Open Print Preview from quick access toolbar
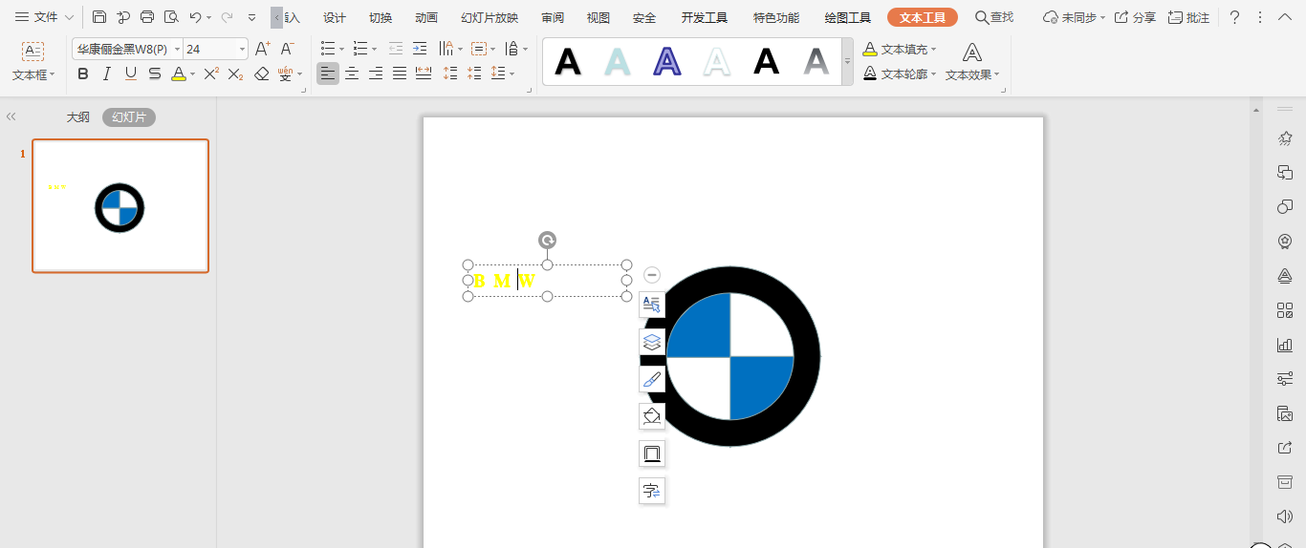 [171, 17]
